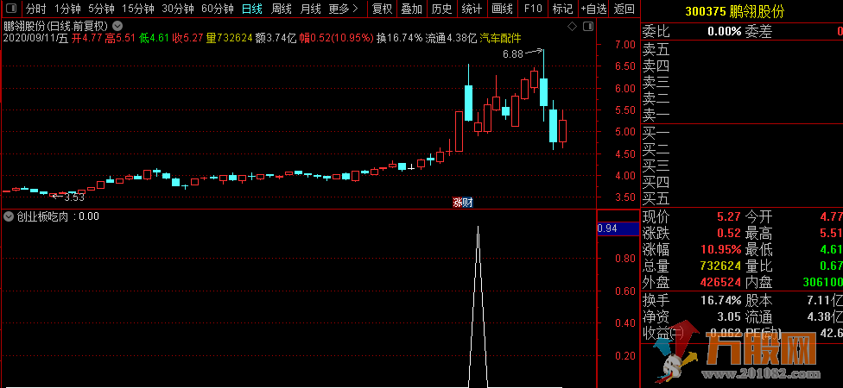Expand the 更多 periods list
This screenshot has width=843, height=388.
[344, 9]
